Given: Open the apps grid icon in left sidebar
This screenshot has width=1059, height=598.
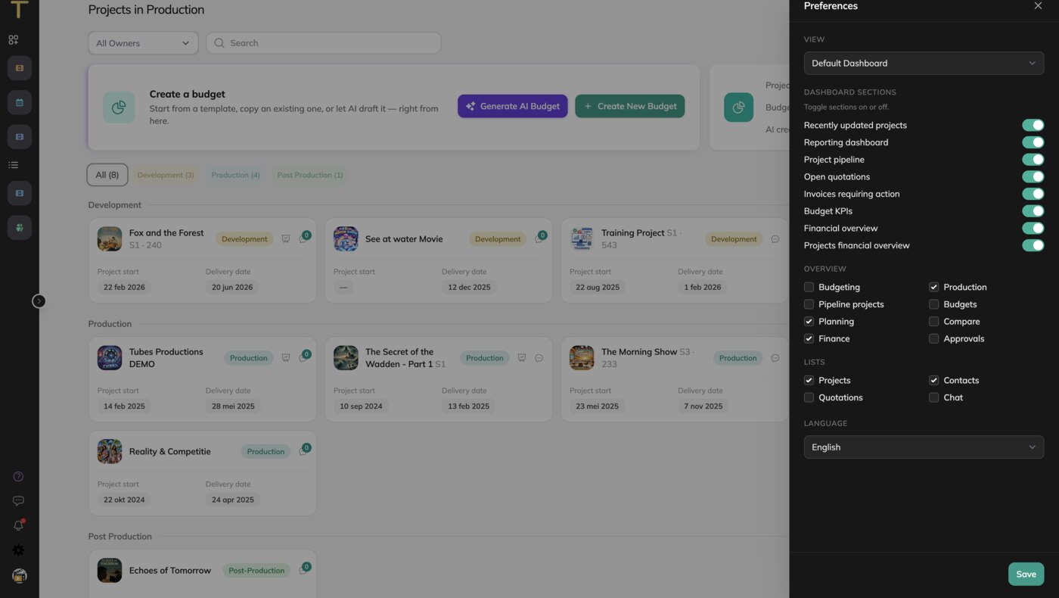Looking at the screenshot, I should pos(14,40).
